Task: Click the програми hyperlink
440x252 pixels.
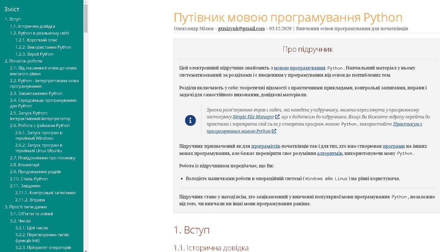Action: coord(394,146)
